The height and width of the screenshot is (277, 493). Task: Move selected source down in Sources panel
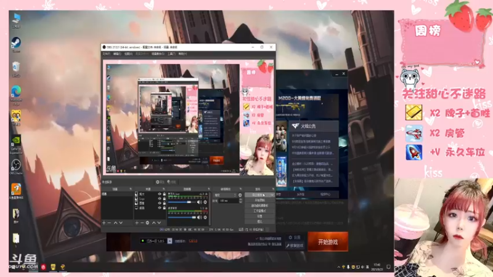tap(159, 223)
